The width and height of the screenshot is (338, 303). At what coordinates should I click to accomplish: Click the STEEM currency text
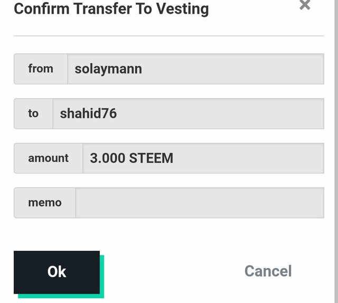click(151, 158)
